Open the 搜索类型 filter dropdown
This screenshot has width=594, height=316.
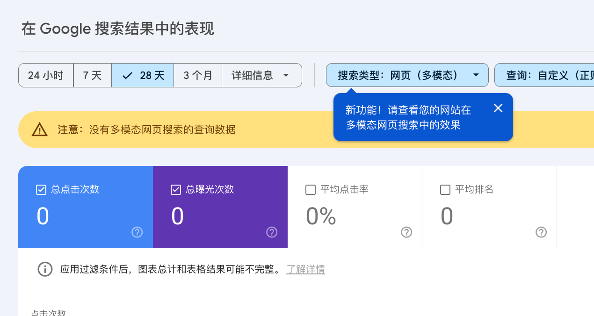tap(407, 75)
